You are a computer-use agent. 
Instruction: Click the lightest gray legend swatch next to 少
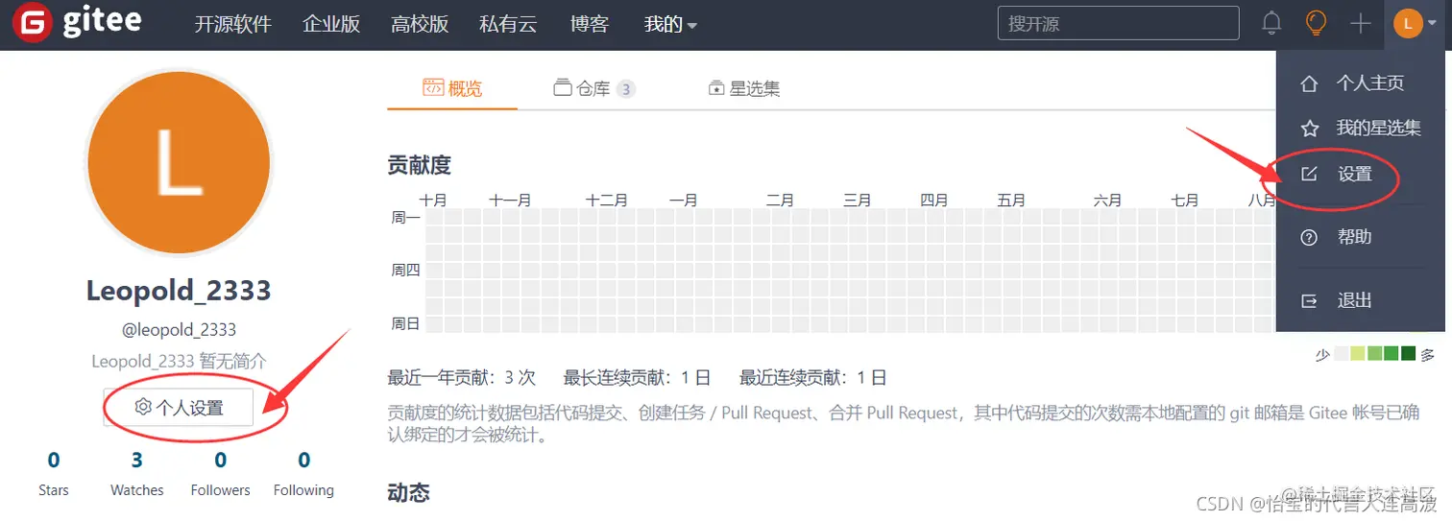[1341, 354]
